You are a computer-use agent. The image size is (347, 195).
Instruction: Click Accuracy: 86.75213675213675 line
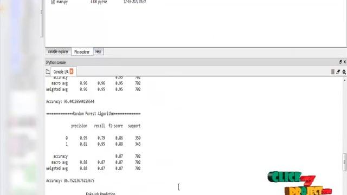[70, 180]
